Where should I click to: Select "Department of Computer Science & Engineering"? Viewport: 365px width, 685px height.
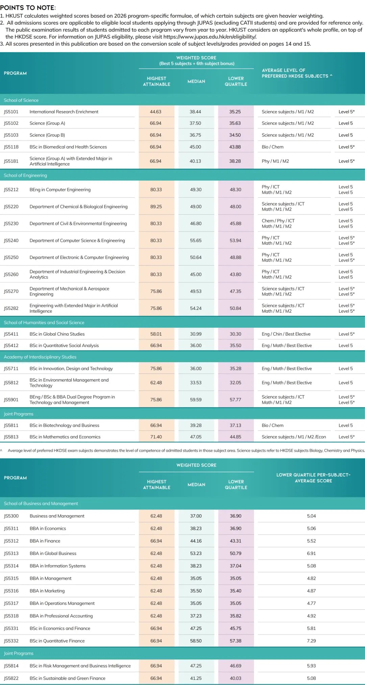click(x=77, y=241)
